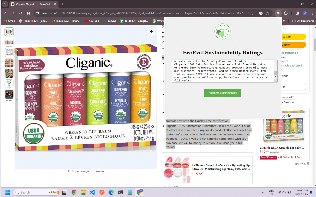Click the EcoEval logo
316x197 pixels.
222,31
